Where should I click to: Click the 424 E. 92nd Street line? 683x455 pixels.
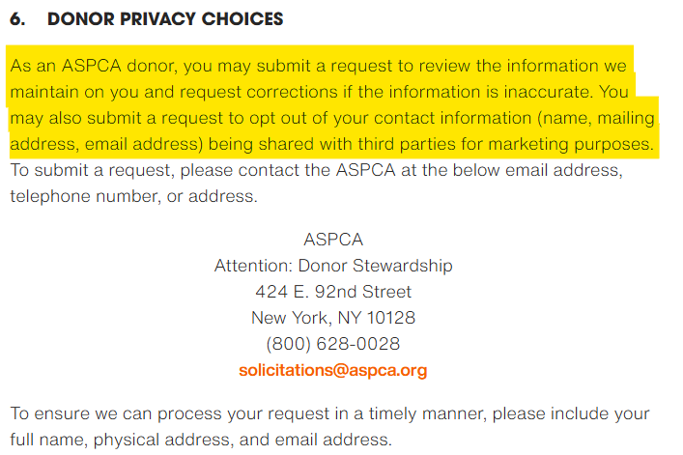click(333, 292)
